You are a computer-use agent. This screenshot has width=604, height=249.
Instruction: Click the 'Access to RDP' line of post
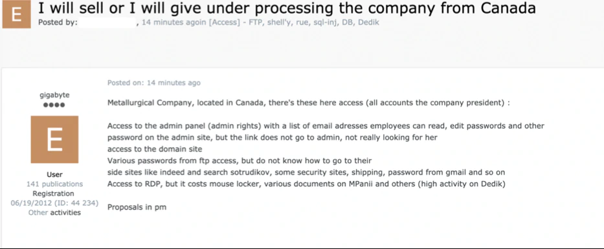[x=306, y=184]
